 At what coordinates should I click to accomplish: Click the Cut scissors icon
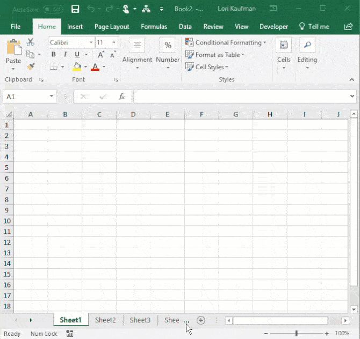pos(31,42)
